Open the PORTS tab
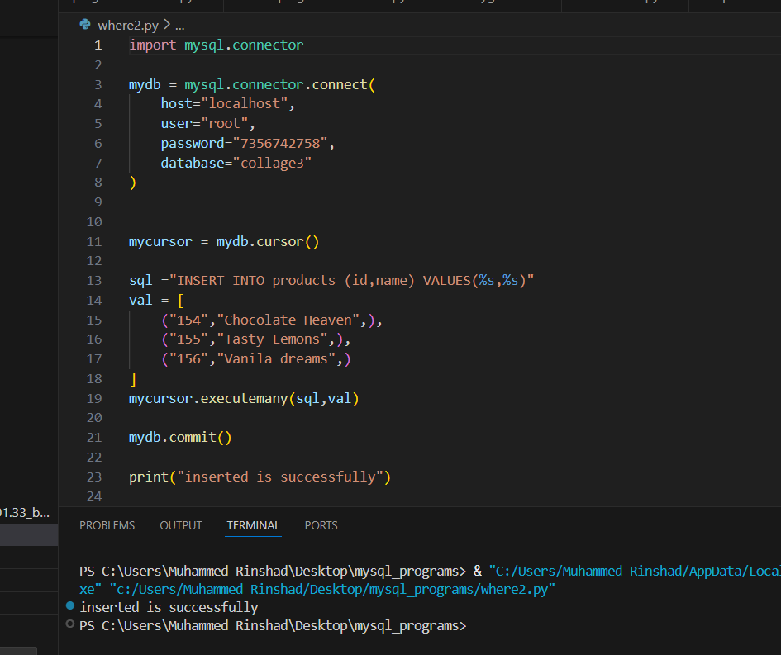781x655 pixels. click(321, 525)
